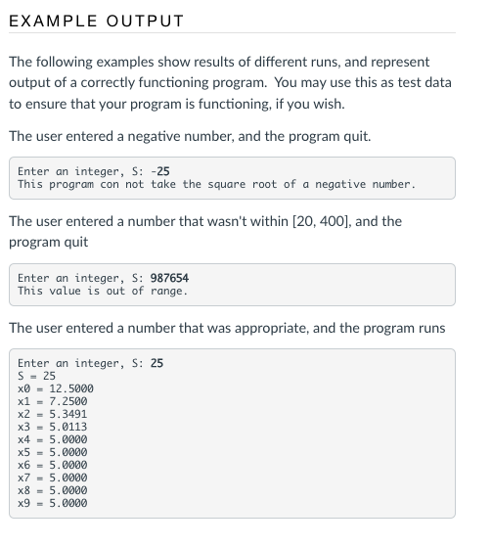This screenshot has height=546, width=492.
Task: Click the first code block's -25 input value
Action: pyautogui.click(x=160, y=171)
